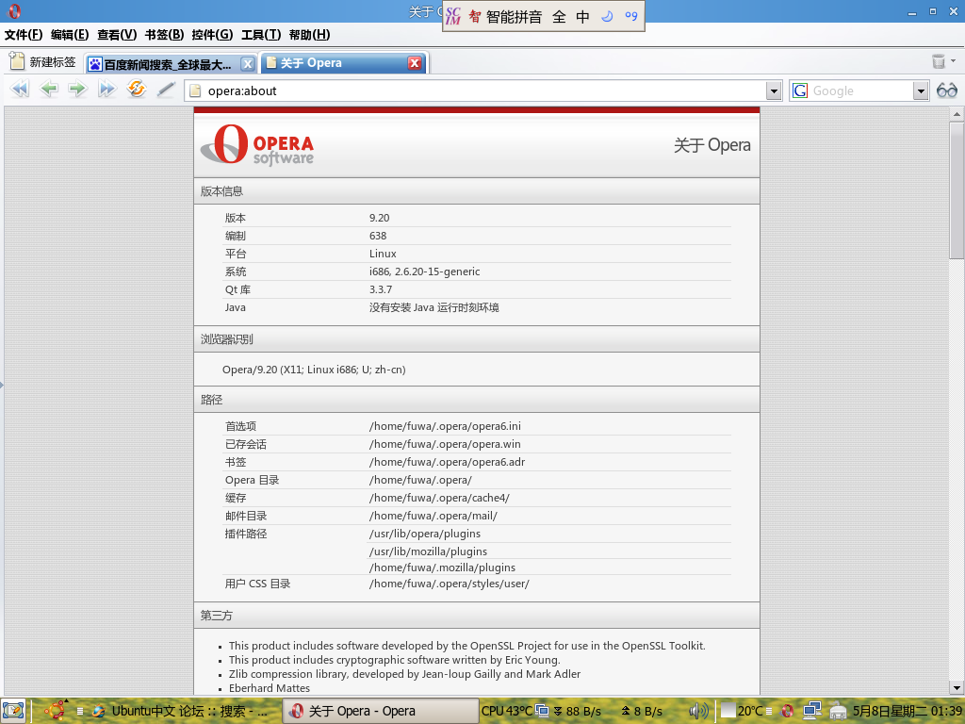Open the 书签(B) menu
965x724 pixels.
[x=164, y=35]
